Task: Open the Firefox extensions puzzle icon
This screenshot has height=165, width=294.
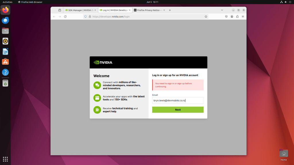Action: tap(237, 17)
